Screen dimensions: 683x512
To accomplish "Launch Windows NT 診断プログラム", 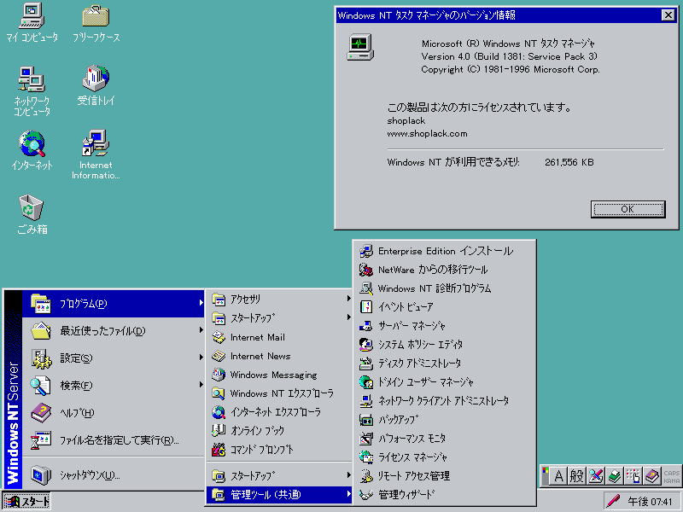I will pyautogui.click(x=444, y=288).
